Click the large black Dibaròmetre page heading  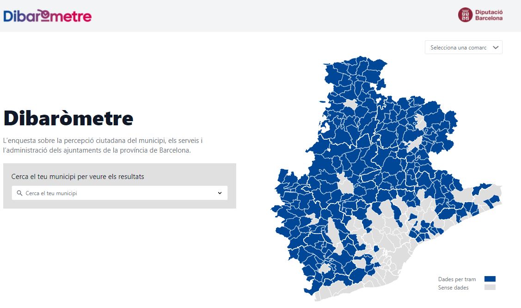point(68,118)
